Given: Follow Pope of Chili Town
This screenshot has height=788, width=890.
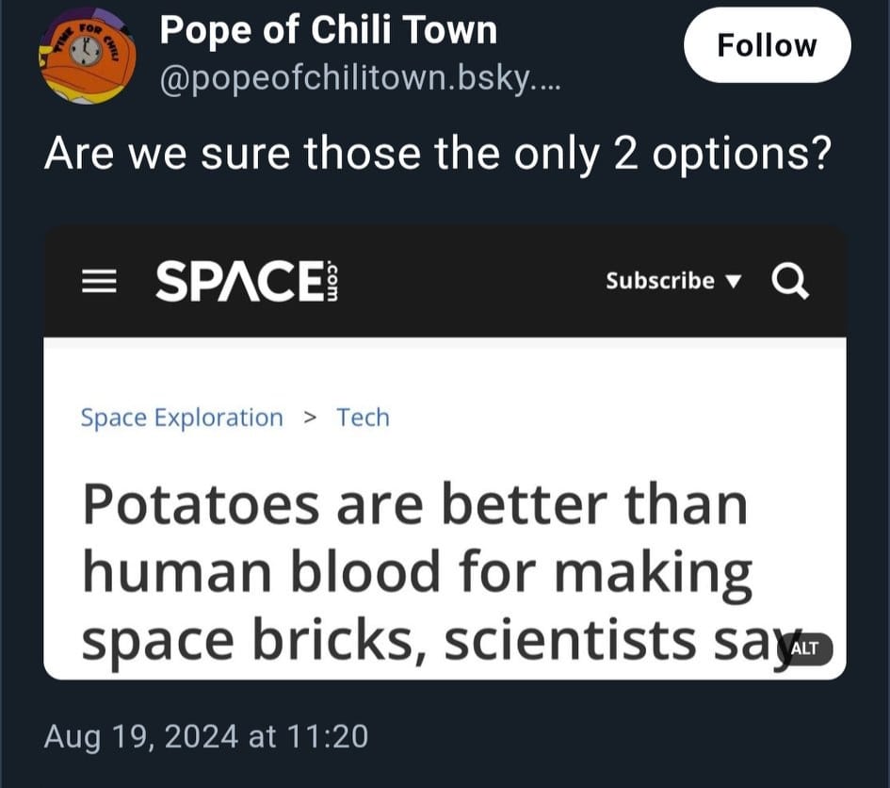Looking at the screenshot, I should point(767,45).
